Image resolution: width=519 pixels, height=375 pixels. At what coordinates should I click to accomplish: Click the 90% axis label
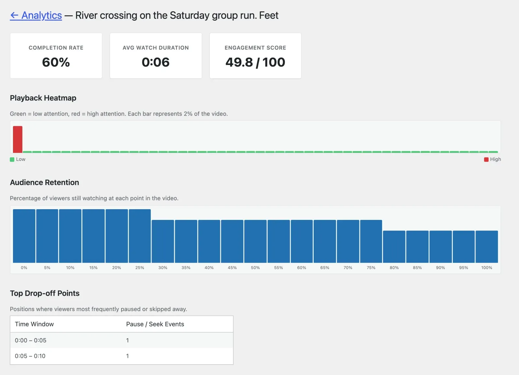click(441, 268)
